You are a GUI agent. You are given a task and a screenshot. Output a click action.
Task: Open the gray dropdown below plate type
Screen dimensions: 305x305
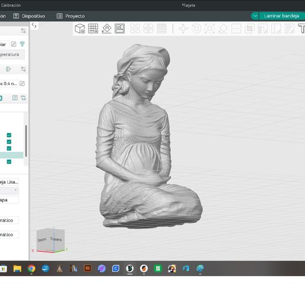(9, 190)
